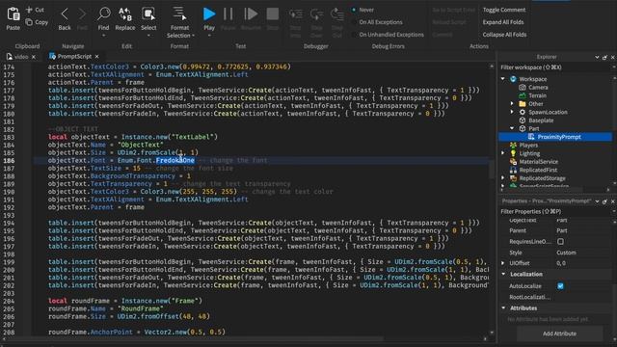Click Collapse All Folds
The width and height of the screenshot is (617, 347).
coord(504,35)
